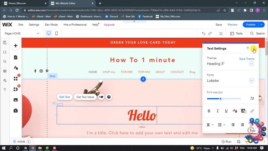Open Hire a Professional menu
The height and width of the screenshot is (151, 268).
tap(75, 25)
